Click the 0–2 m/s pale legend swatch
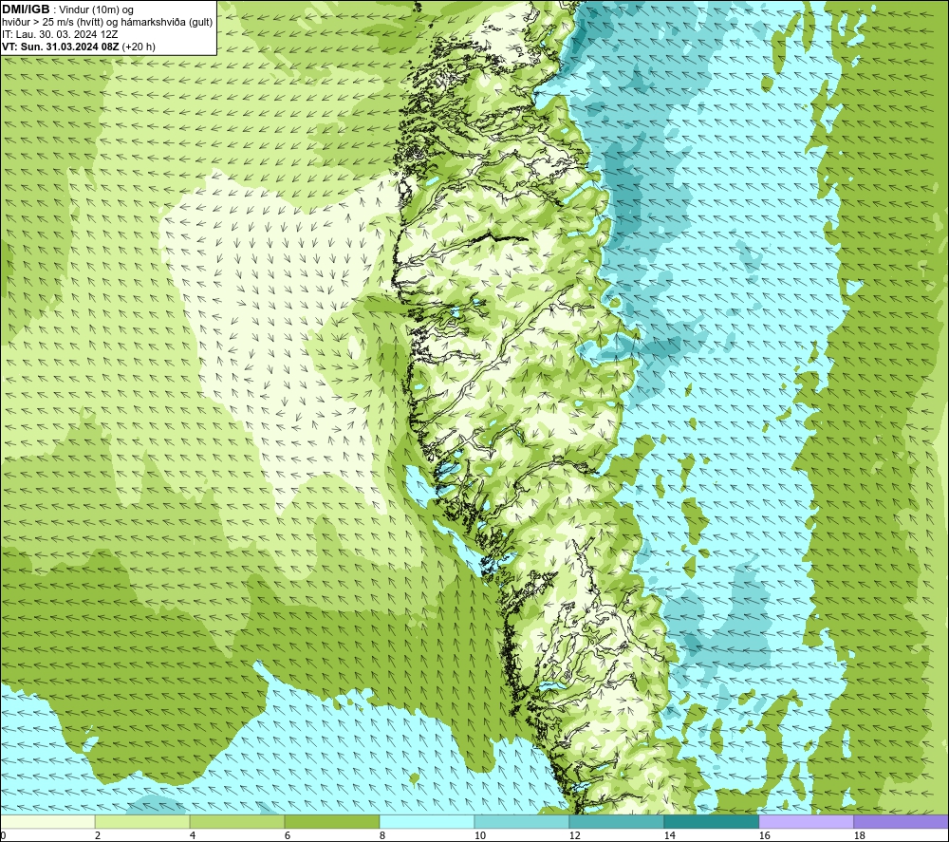The image size is (949, 842). pyautogui.click(x=47, y=821)
